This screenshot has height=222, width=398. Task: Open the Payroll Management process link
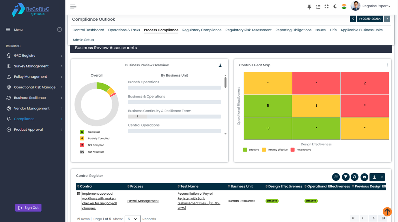tap(143, 201)
